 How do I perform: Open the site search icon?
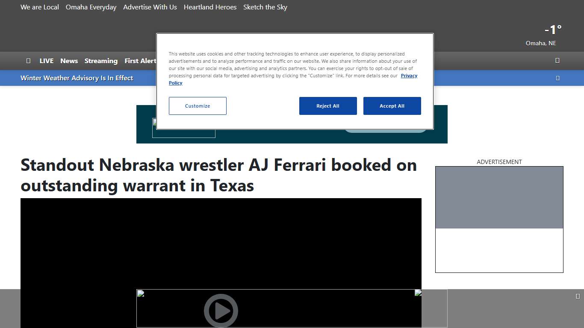tap(29, 61)
